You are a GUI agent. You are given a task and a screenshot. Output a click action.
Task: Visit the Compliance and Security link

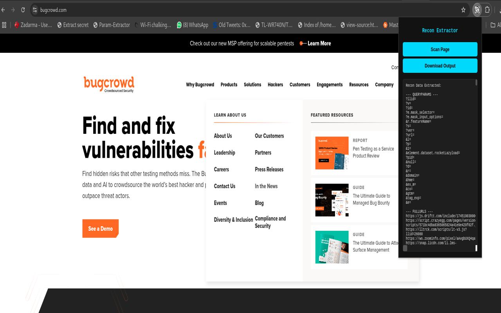270,222
